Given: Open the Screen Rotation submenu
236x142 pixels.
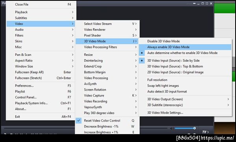Looking at the screenshot, I should tap(107, 90).
